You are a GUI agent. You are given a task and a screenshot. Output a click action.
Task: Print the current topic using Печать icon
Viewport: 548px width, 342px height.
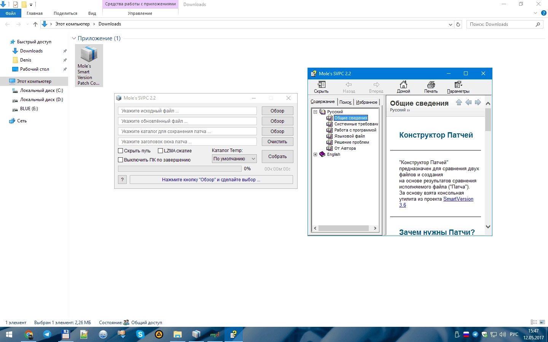(x=431, y=87)
